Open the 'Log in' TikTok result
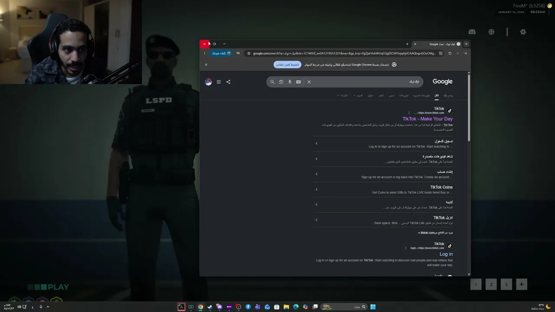Viewport: 555px width, 312px height. point(446,254)
